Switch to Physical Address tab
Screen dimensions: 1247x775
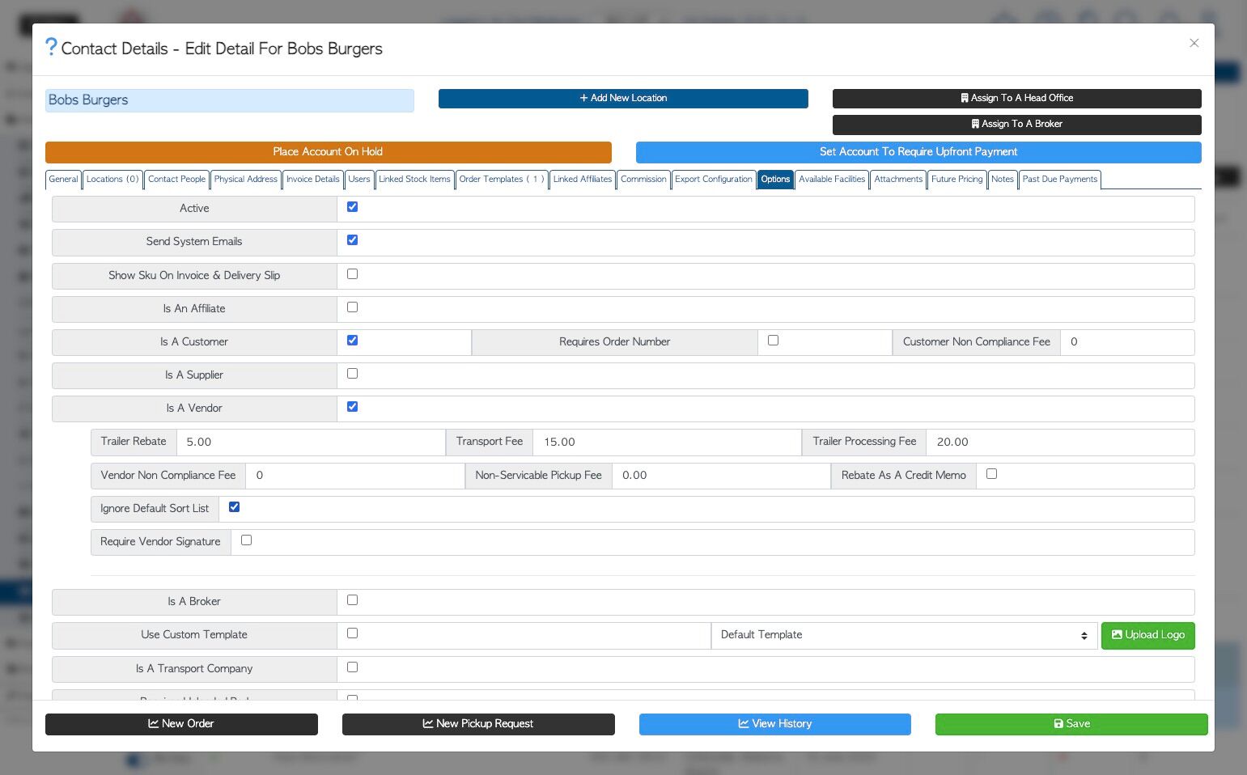pyautogui.click(x=245, y=180)
